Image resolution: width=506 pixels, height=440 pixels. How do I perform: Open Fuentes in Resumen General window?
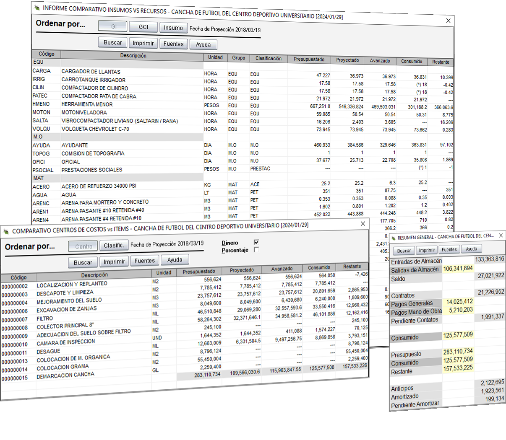click(x=449, y=249)
